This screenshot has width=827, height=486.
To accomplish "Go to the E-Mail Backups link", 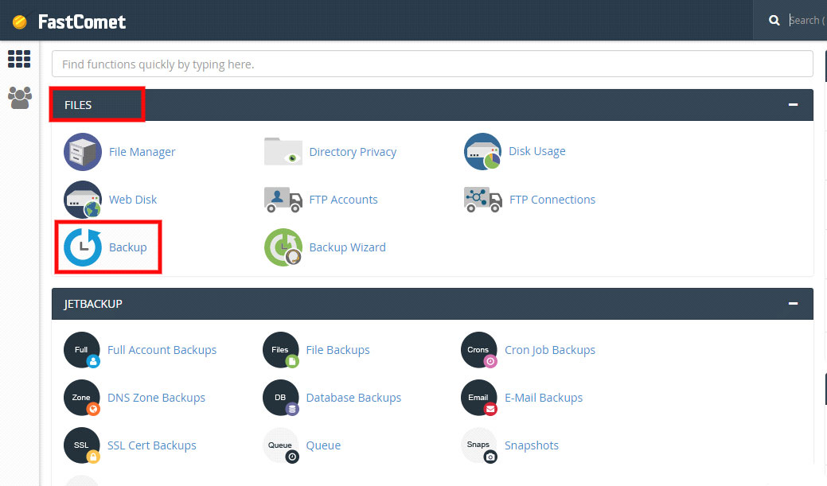I will click(544, 398).
